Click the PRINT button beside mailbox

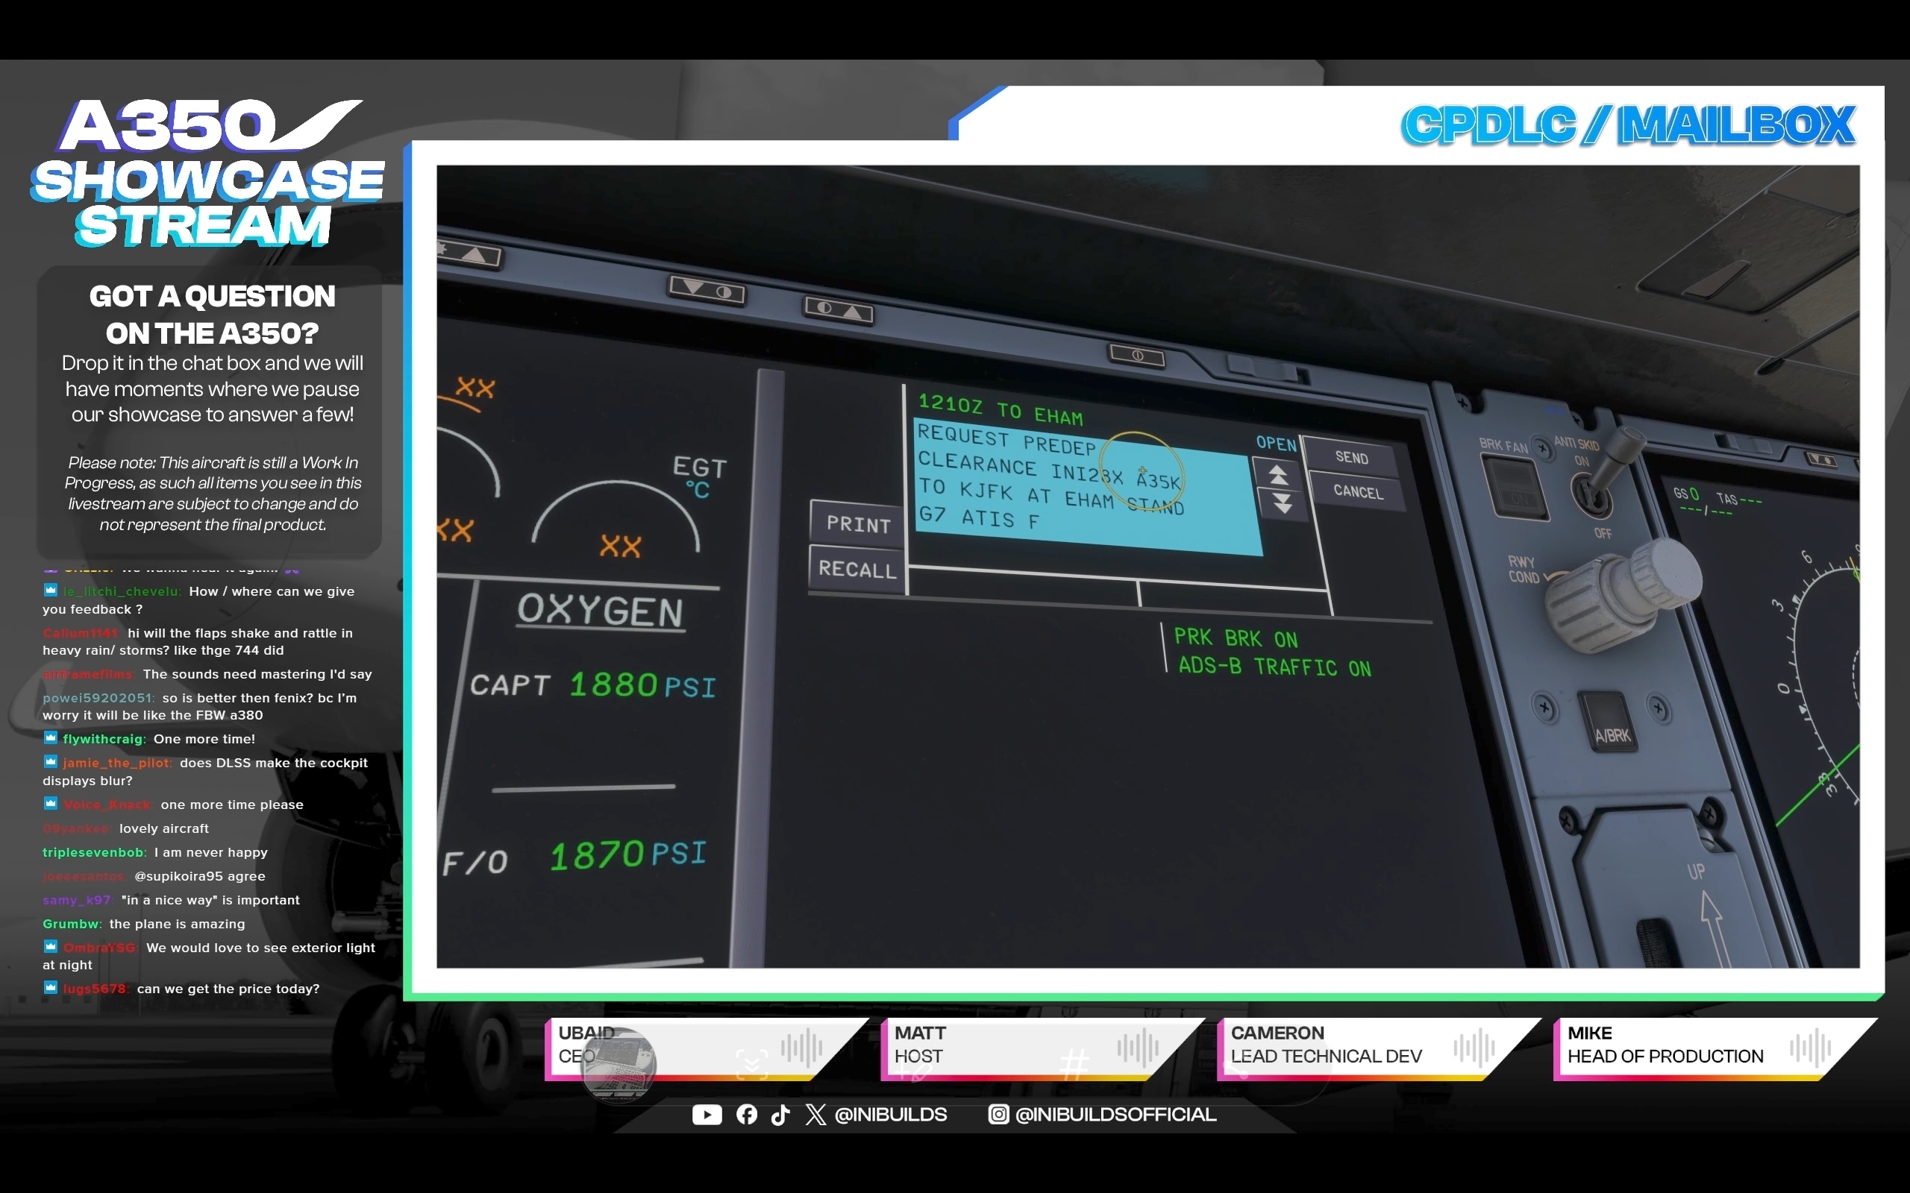857,524
